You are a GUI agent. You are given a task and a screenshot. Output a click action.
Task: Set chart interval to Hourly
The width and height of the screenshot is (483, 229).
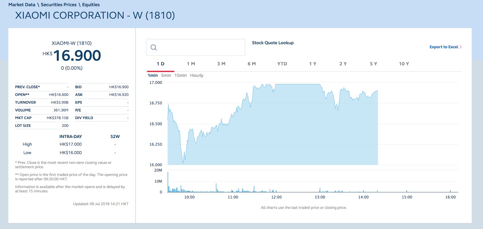[x=197, y=75]
